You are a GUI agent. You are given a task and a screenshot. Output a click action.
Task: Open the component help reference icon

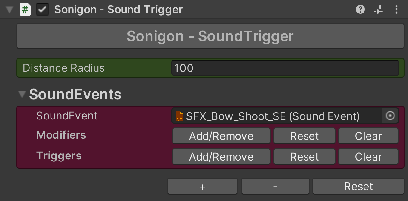coord(360,10)
